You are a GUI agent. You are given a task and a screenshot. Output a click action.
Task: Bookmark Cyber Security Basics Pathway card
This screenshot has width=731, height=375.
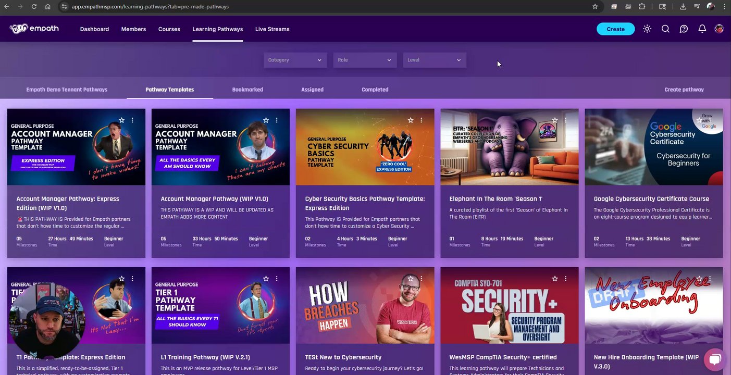tap(411, 120)
